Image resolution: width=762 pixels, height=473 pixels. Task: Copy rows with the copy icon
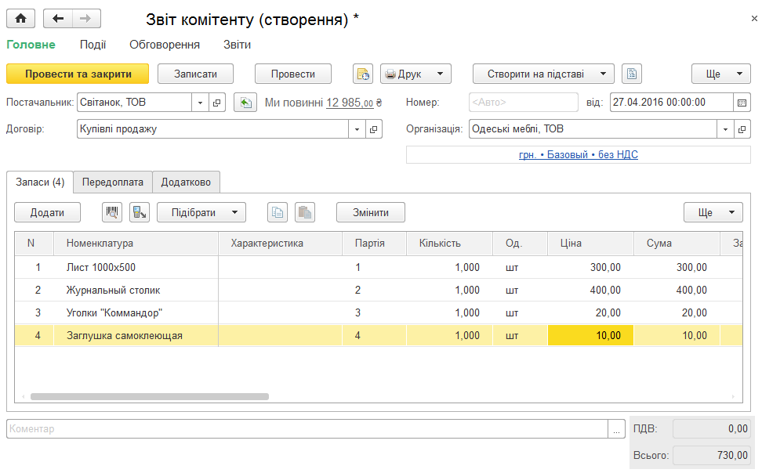278,212
